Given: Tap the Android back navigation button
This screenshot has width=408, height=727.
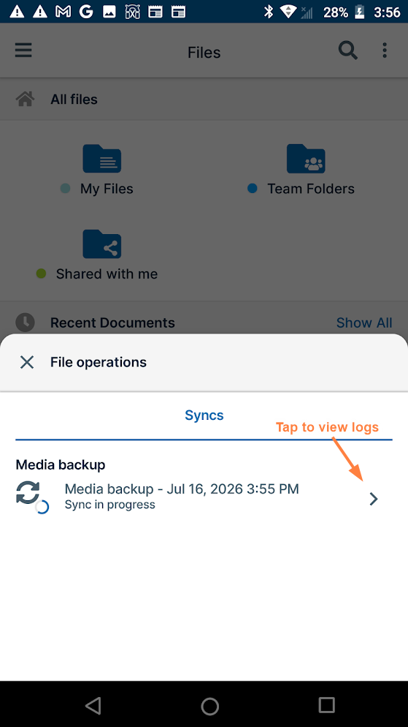Looking at the screenshot, I should 93,705.
